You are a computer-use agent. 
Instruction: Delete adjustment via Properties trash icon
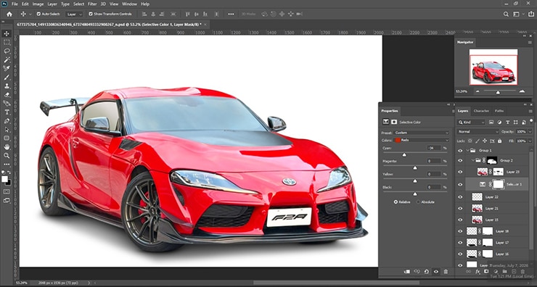[446, 272]
